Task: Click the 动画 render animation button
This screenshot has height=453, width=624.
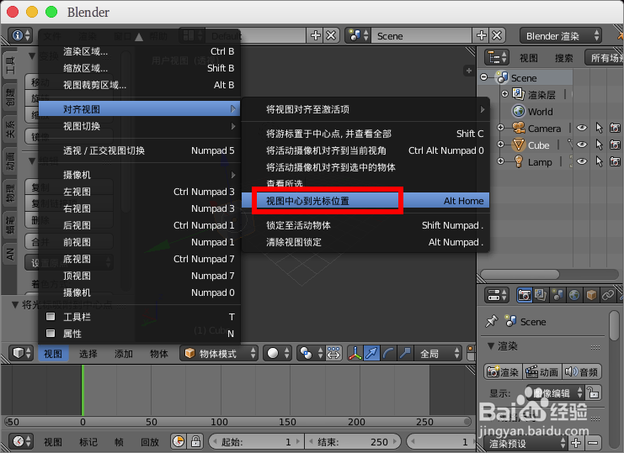Action: (542, 372)
